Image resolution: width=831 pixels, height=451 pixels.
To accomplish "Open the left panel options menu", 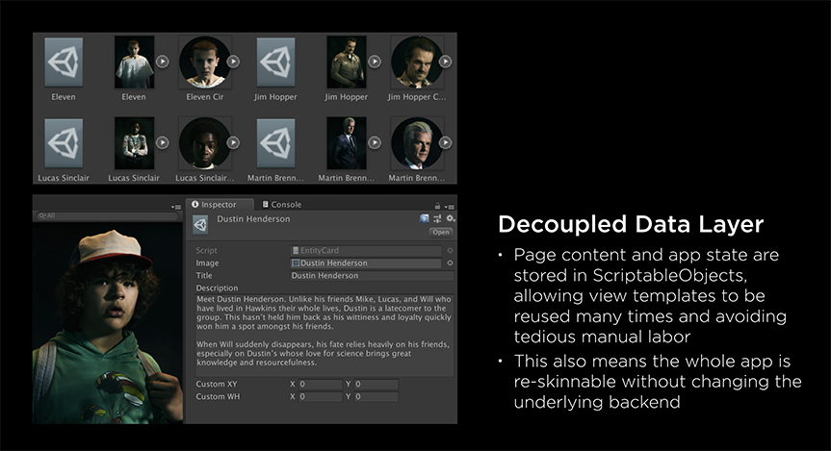I will pos(176,207).
